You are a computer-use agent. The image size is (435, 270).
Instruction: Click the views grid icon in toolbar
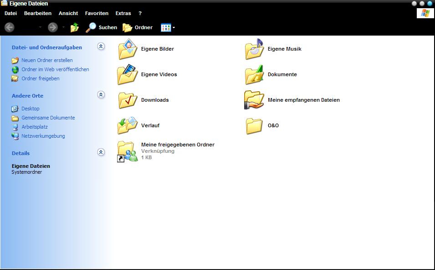click(166, 27)
